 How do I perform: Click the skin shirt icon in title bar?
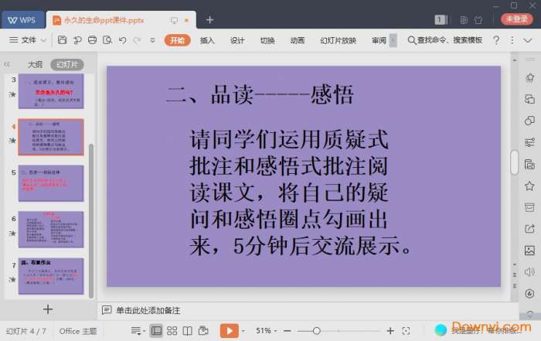pos(478,20)
